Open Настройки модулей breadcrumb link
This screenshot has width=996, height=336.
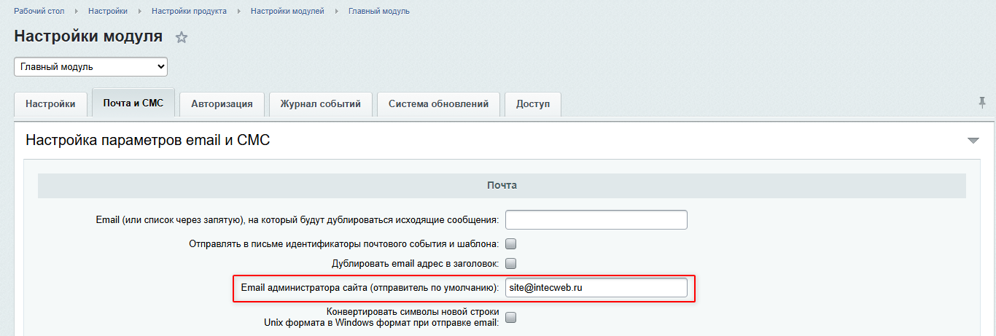(x=287, y=11)
